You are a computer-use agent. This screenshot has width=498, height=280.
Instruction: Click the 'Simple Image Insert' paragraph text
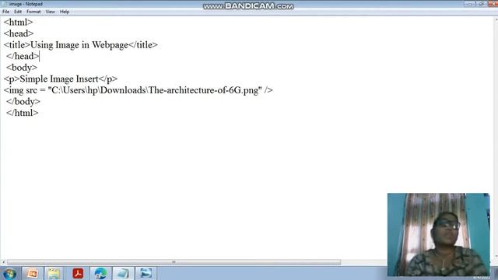coord(59,79)
